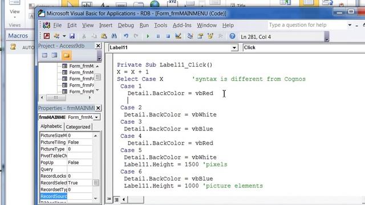
Task: Open the Window menu
Action: 206,25
